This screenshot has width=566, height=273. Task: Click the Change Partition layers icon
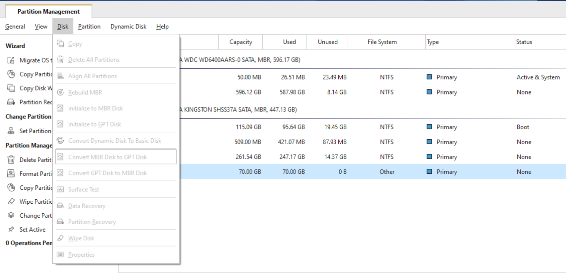pos(11,215)
